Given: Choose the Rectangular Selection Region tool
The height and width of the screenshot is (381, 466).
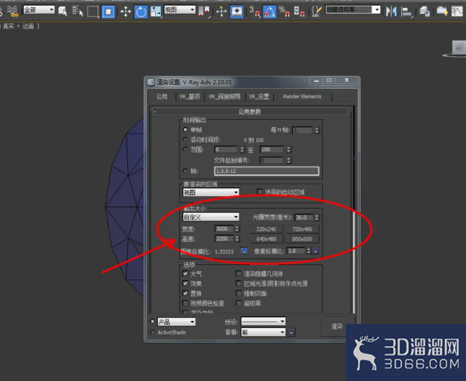Looking at the screenshot, I should pos(93,11).
